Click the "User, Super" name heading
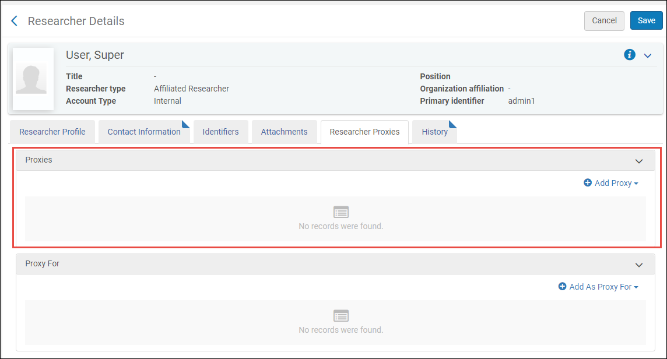The height and width of the screenshot is (359, 667). pyautogui.click(x=95, y=55)
